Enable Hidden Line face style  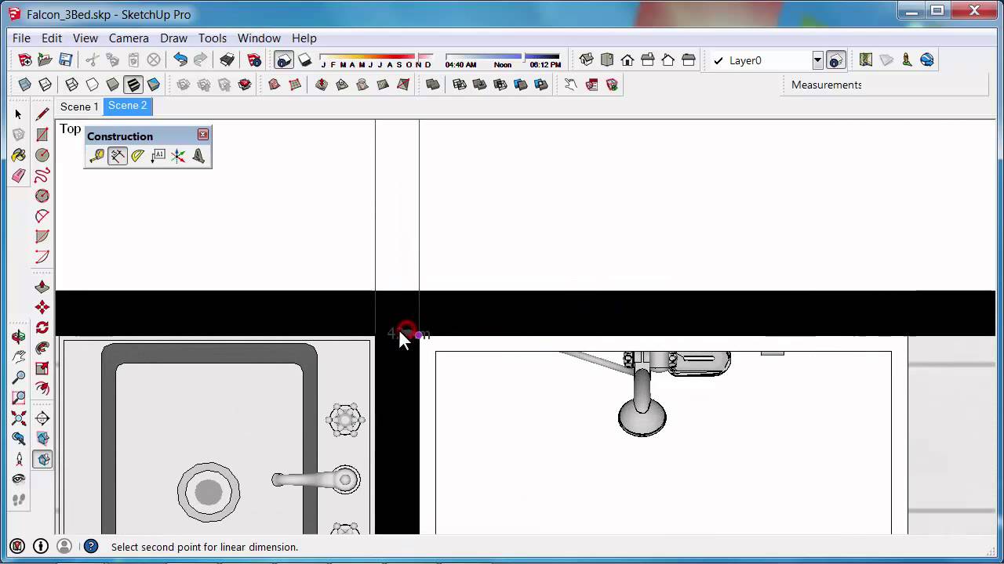pos(93,85)
